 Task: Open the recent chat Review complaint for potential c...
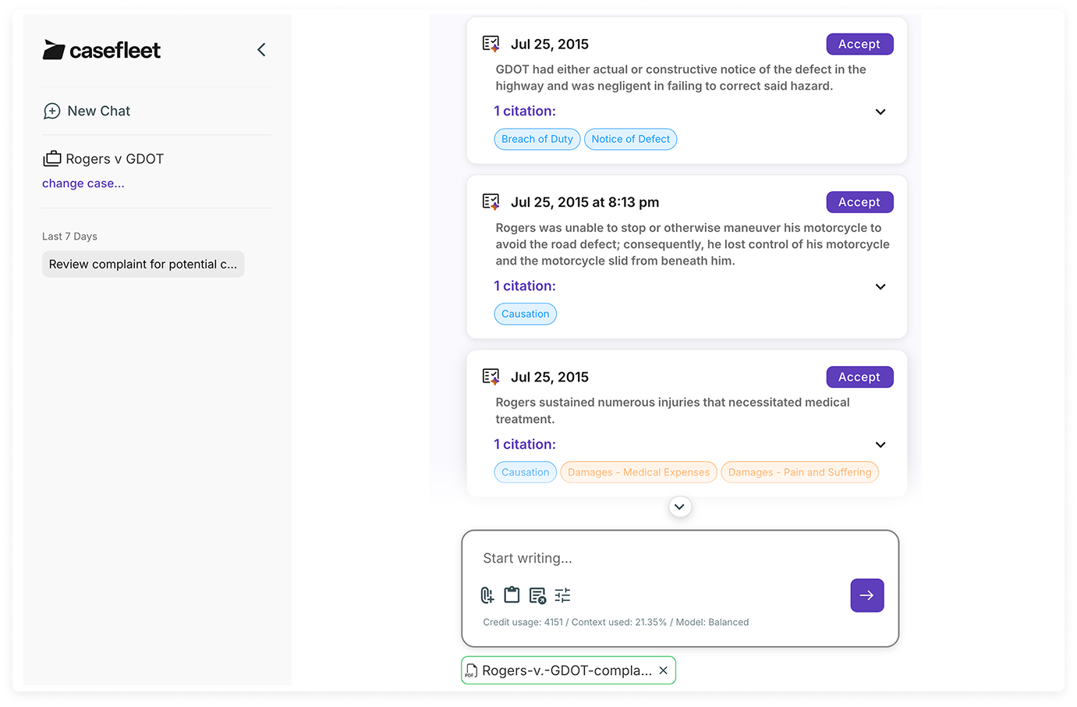tap(143, 264)
